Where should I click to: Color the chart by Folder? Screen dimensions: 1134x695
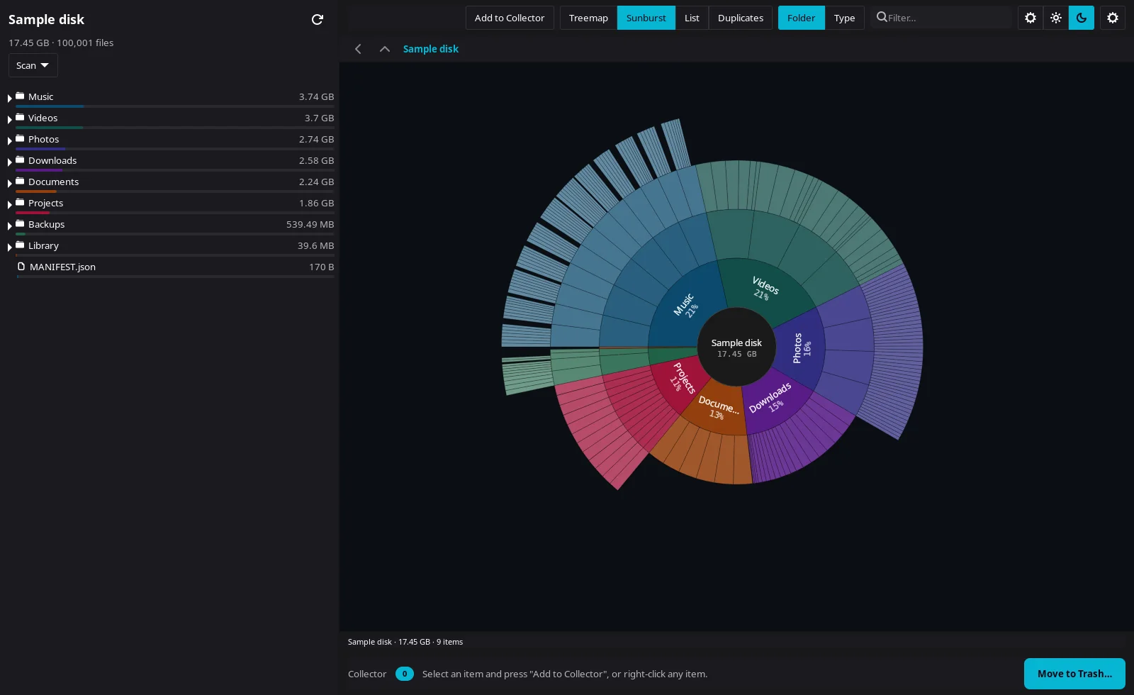click(x=801, y=18)
